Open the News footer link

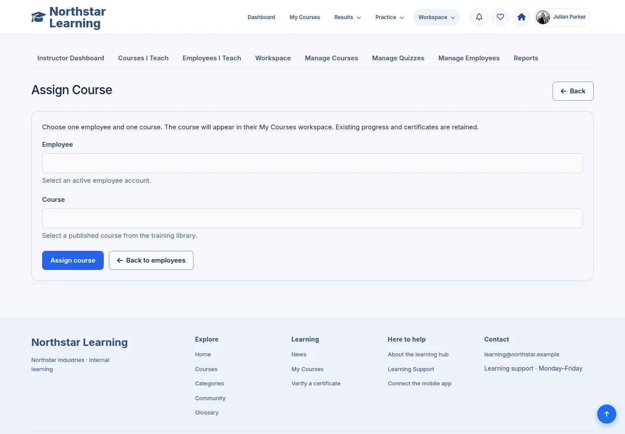[x=299, y=355]
